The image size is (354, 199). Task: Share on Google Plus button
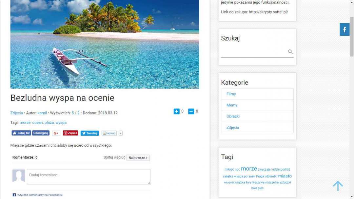pyautogui.click(x=56, y=133)
